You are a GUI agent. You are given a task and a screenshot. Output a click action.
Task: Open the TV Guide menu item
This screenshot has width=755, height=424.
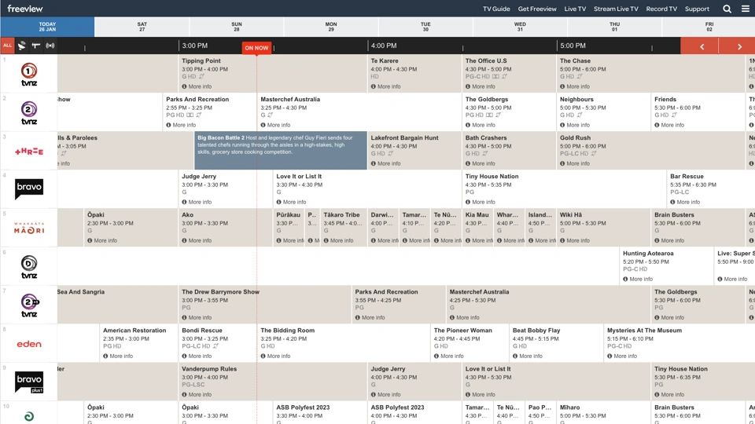tap(496, 9)
